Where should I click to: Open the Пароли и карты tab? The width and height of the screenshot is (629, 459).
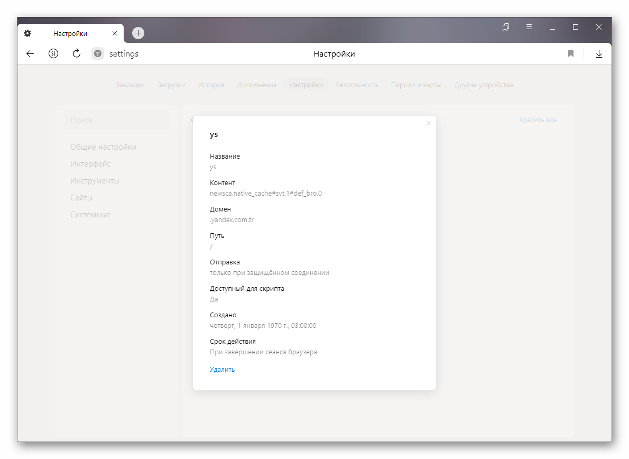coord(416,85)
